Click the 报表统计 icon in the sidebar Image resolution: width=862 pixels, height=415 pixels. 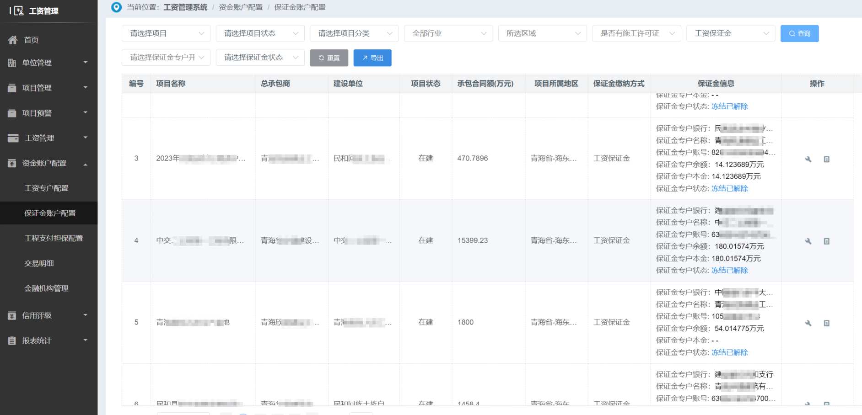(x=13, y=341)
